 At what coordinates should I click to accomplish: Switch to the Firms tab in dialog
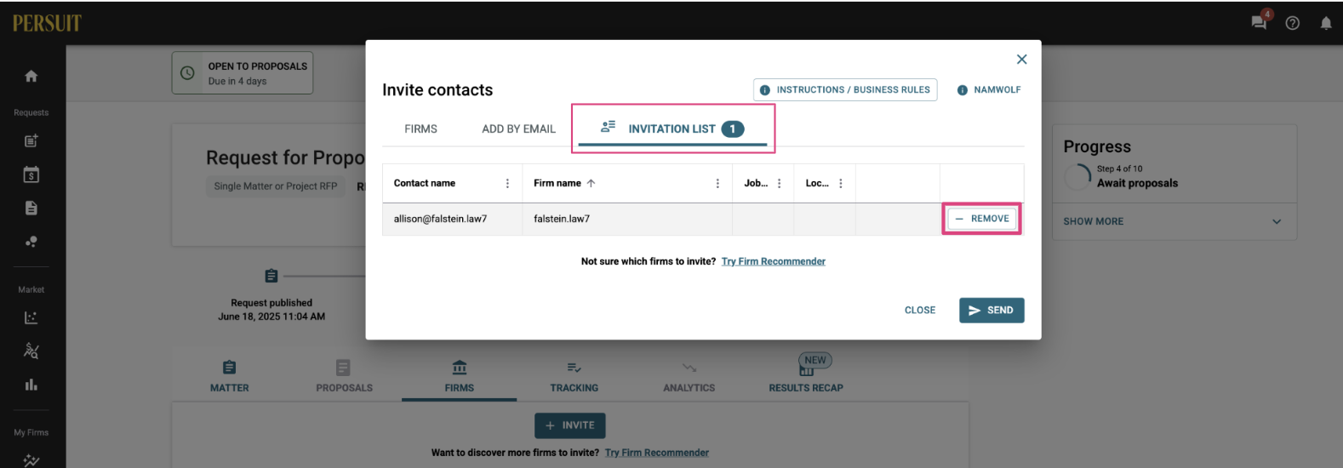(x=420, y=128)
